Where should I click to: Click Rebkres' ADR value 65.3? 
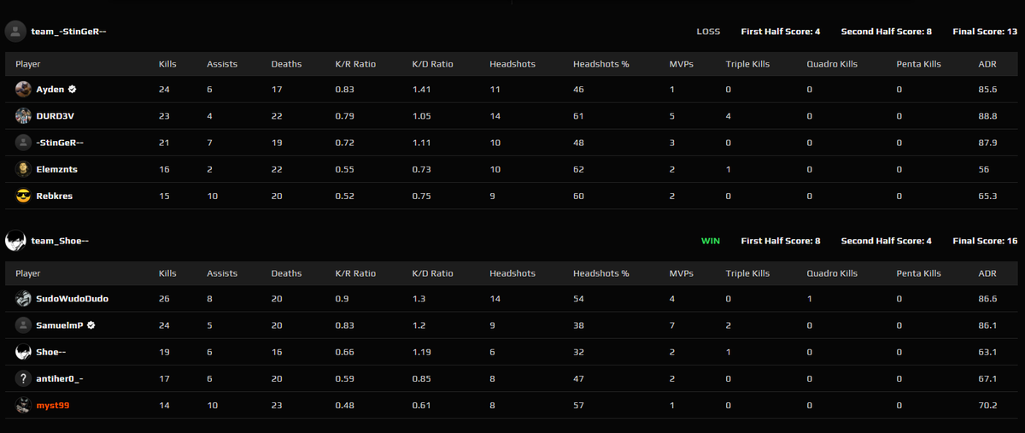pos(987,196)
